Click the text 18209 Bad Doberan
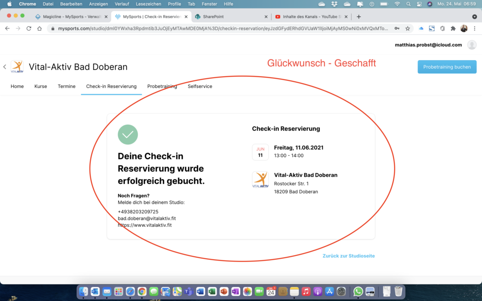Image resolution: width=482 pixels, height=301 pixels. (296, 192)
